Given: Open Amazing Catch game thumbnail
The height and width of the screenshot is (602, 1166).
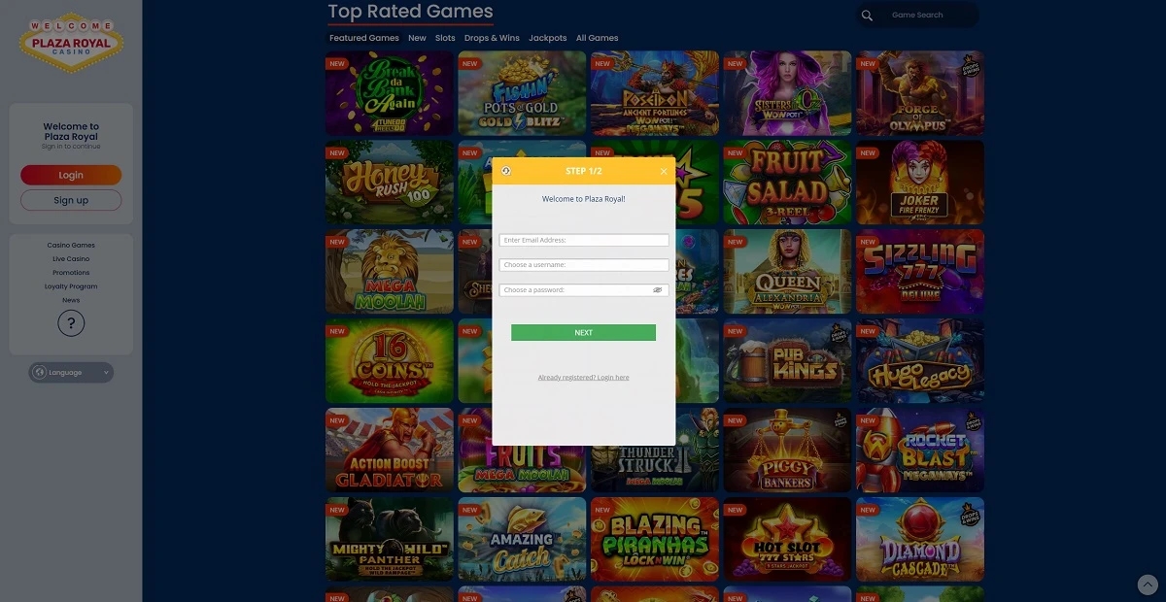Looking at the screenshot, I should point(522,539).
